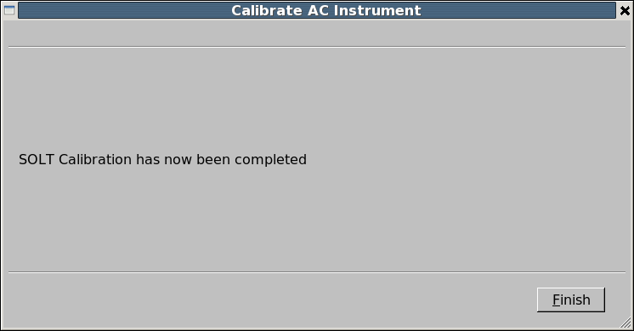Click the upper horizontal separator line
Image resolution: width=634 pixels, height=331 pixels.
(x=317, y=47)
